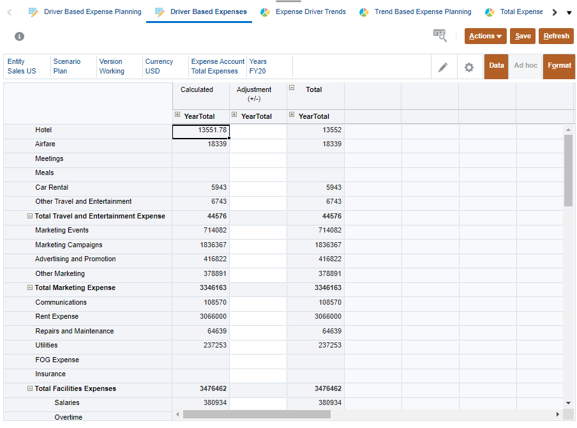
Task: Enable the Format view mode
Action: click(x=559, y=66)
